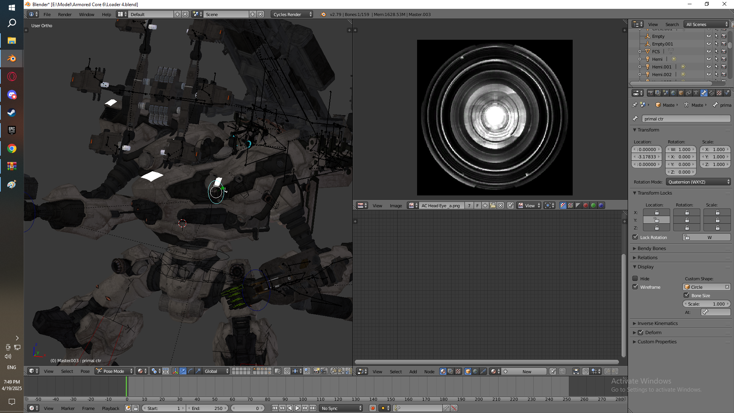Click the custom shape Scale slider
This screenshot has height=413, width=734.
(706, 304)
